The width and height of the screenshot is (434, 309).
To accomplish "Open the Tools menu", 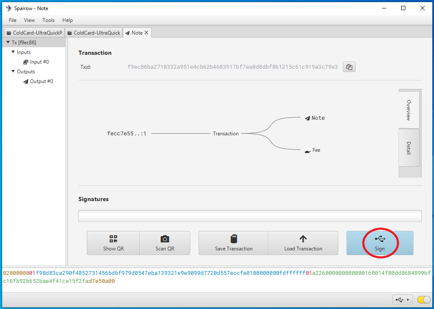I will [x=49, y=20].
